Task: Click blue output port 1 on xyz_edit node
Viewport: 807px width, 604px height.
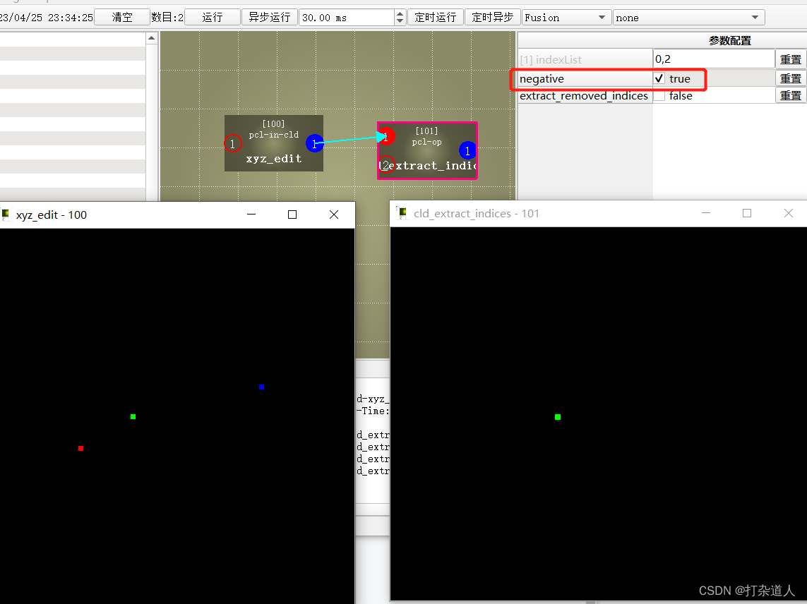Action: (315, 143)
